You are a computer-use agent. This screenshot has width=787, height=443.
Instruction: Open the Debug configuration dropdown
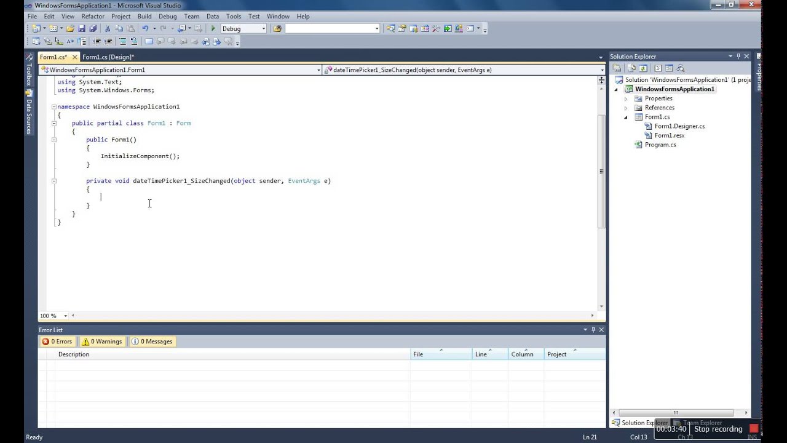pos(264,28)
